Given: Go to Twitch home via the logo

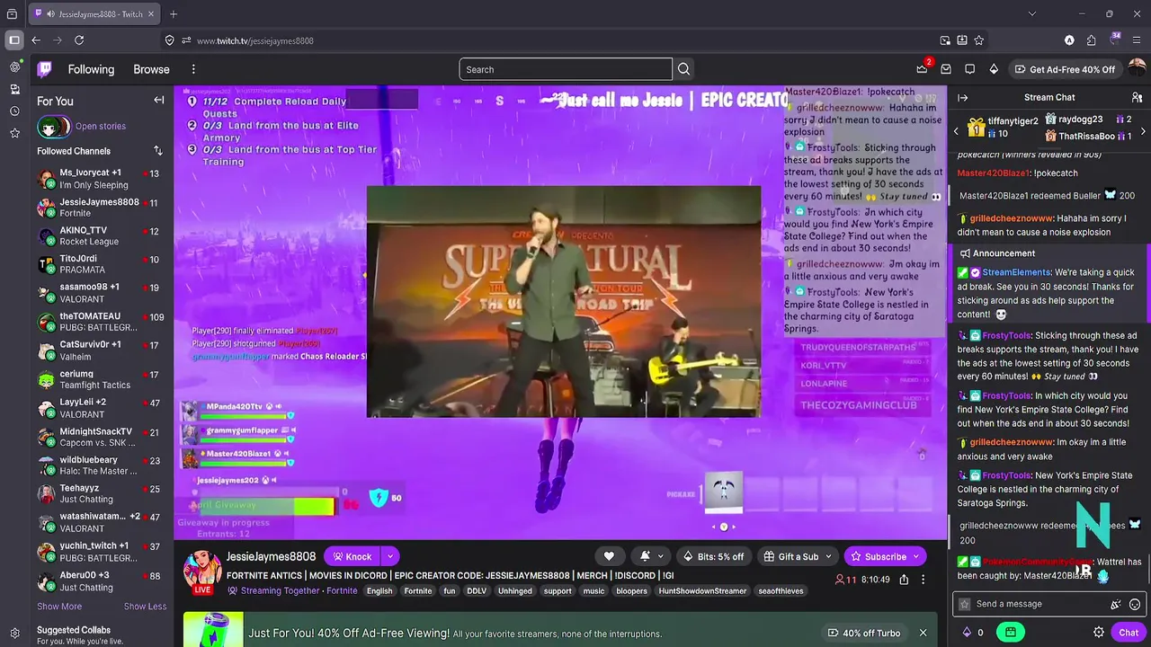Looking at the screenshot, I should [44, 69].
